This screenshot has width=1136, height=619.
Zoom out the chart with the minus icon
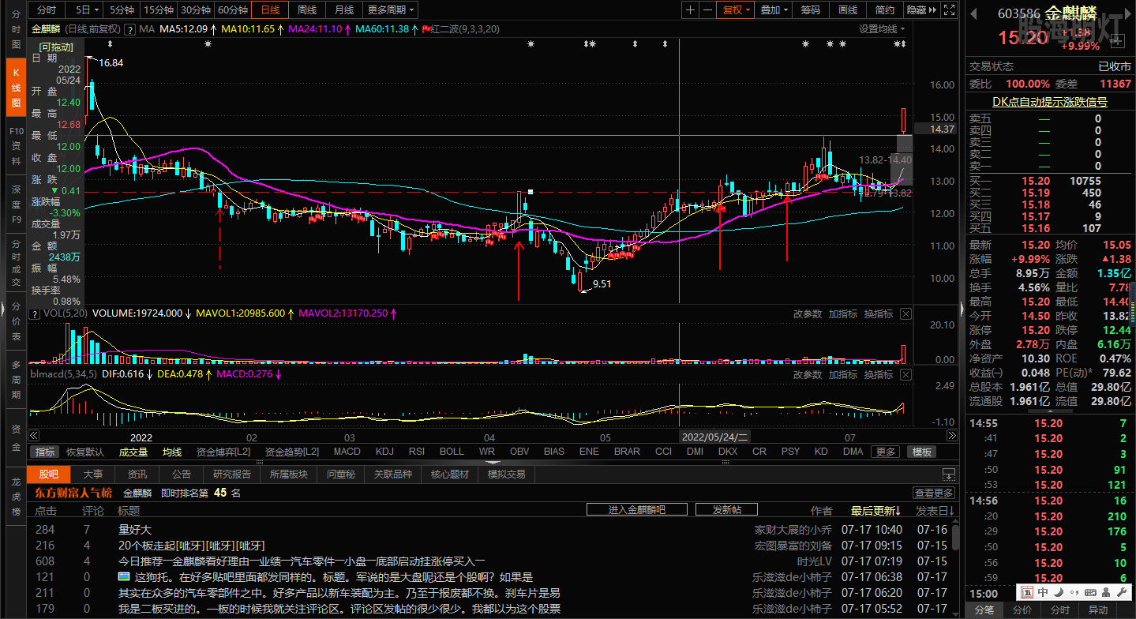click(707, 9)
